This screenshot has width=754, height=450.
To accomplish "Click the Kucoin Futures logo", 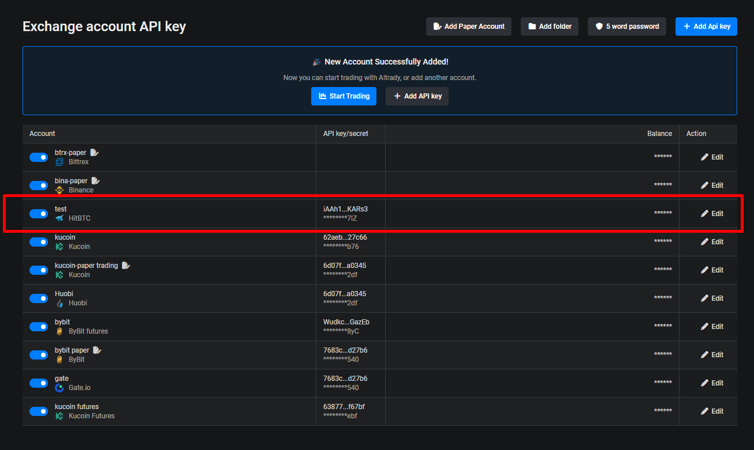I will (59, 416).
